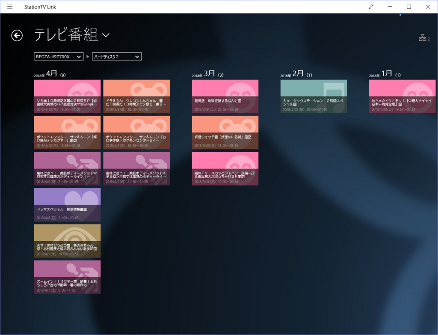Toggle full-screen with the diagonal arrows icon
438x335 pixels.
[x=371, y=7]
